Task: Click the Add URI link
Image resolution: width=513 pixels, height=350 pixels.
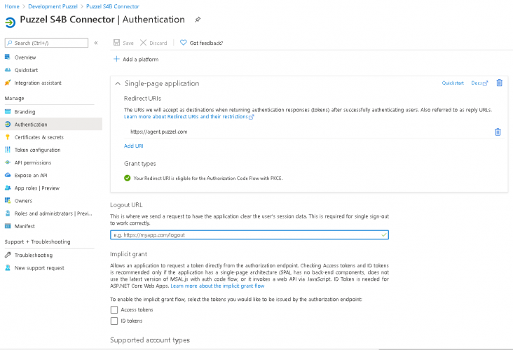Action: click(133, 146)
